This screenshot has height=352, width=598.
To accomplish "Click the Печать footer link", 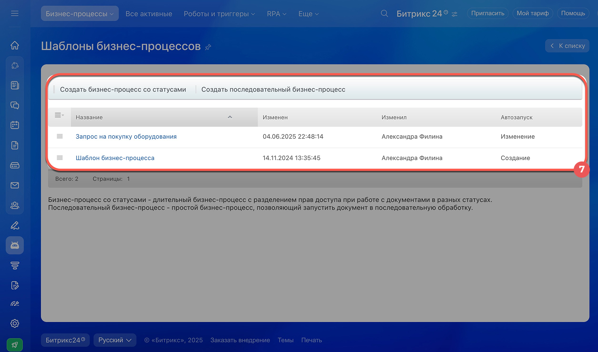I will pos(311,340).
